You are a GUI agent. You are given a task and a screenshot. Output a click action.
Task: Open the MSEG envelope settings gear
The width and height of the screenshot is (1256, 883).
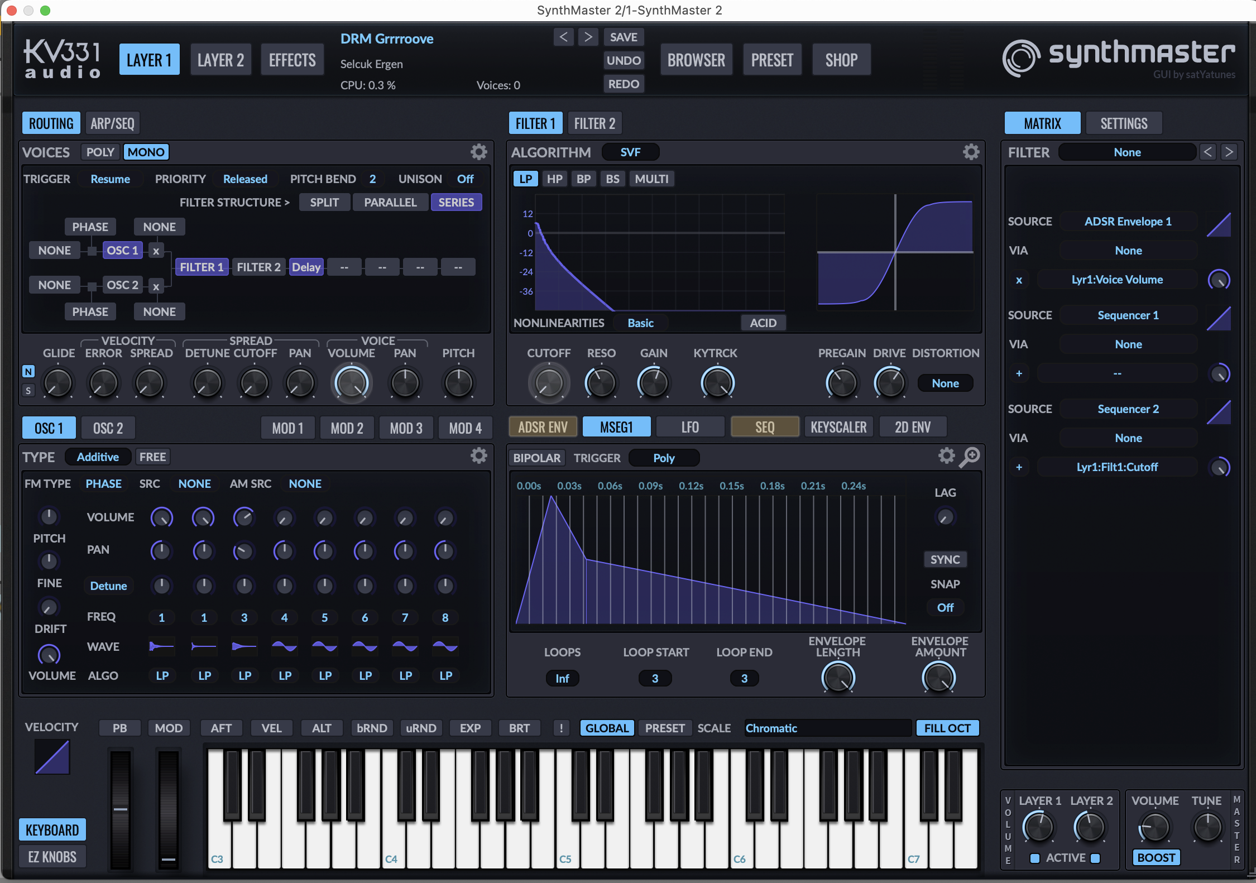(946, 456)
